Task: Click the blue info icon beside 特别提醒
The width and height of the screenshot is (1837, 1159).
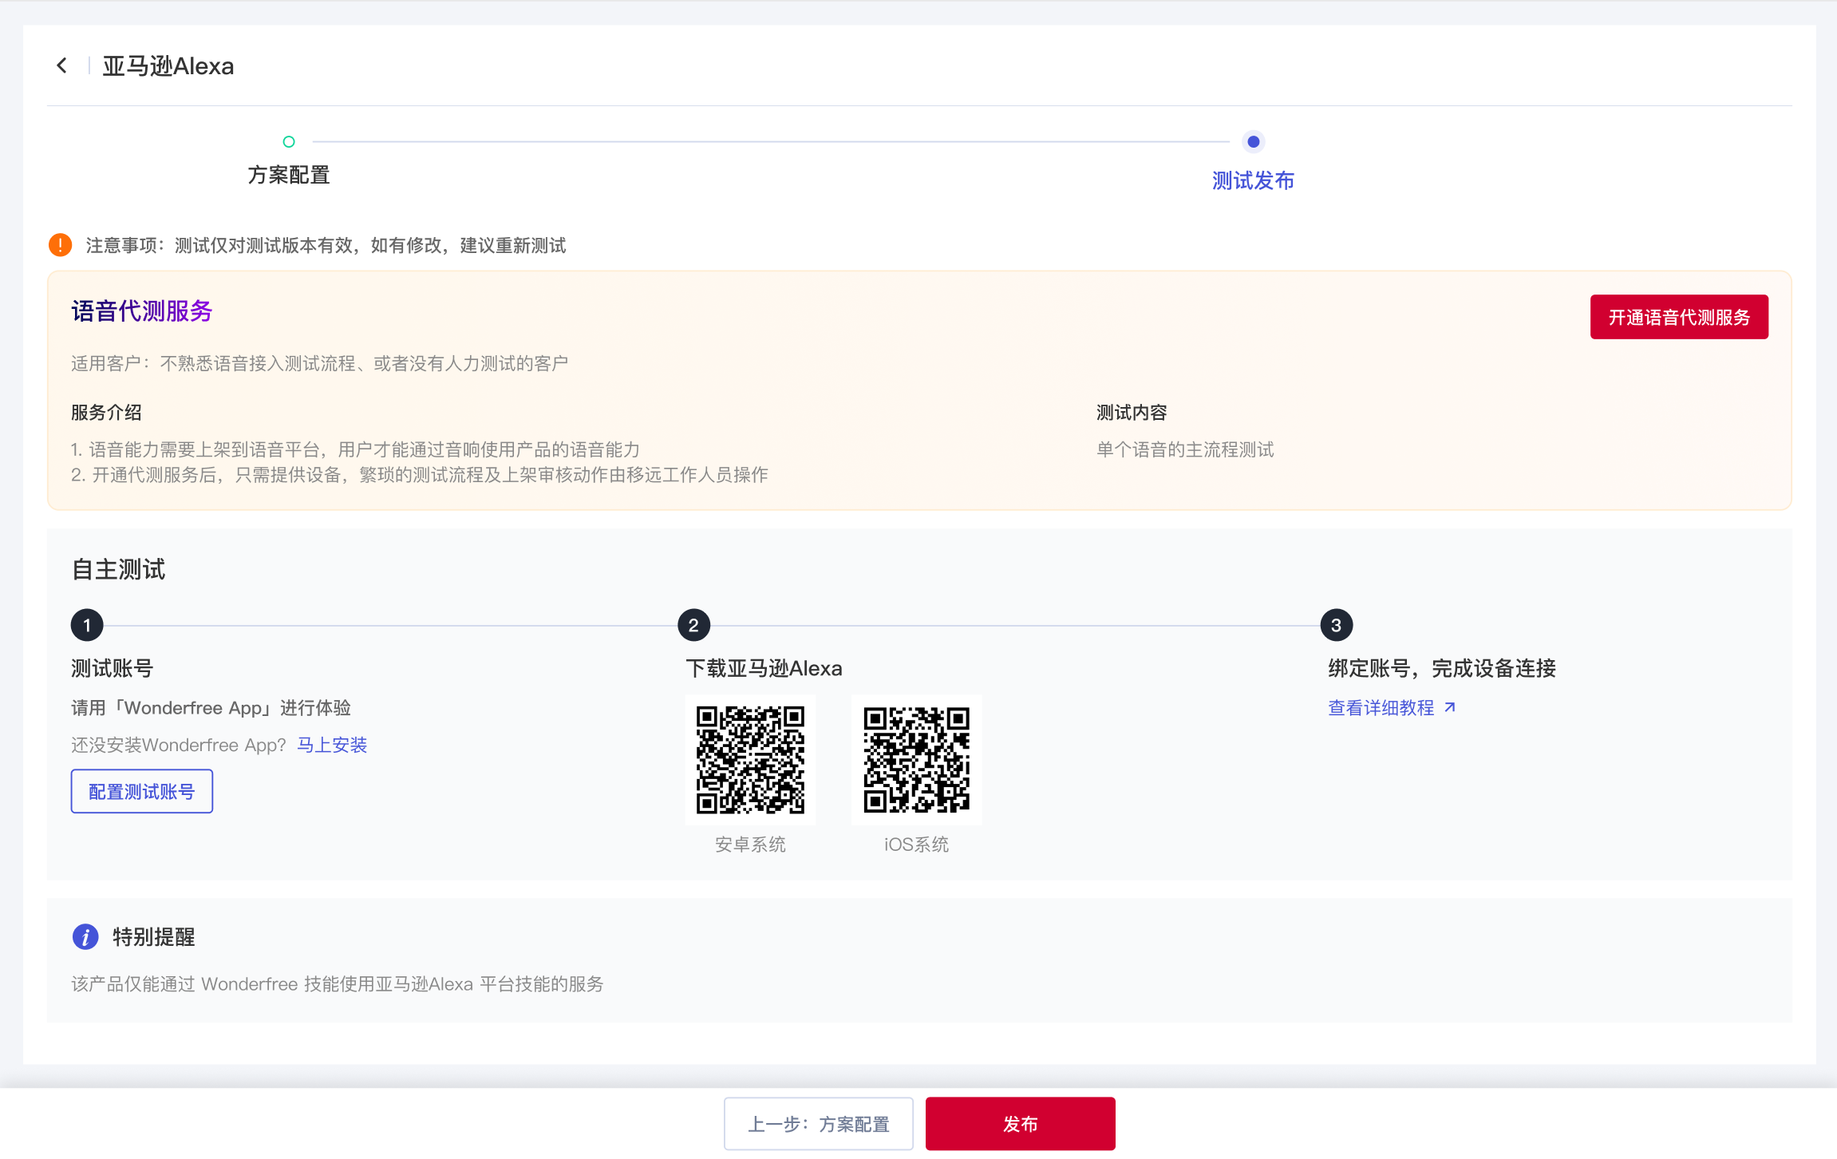Action: tap(85, 936)
